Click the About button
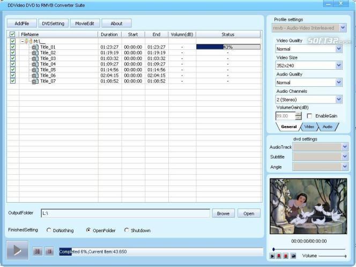Screen dimensions: 356x267 (116, 24)
